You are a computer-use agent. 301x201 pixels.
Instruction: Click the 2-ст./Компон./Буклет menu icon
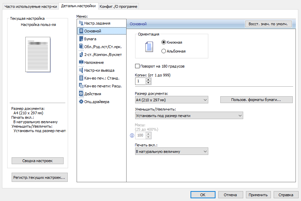81,55
